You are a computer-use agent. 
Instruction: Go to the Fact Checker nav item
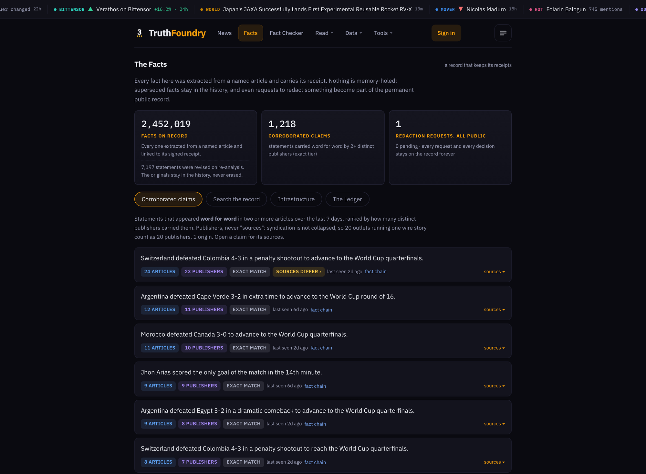[286, 33]
